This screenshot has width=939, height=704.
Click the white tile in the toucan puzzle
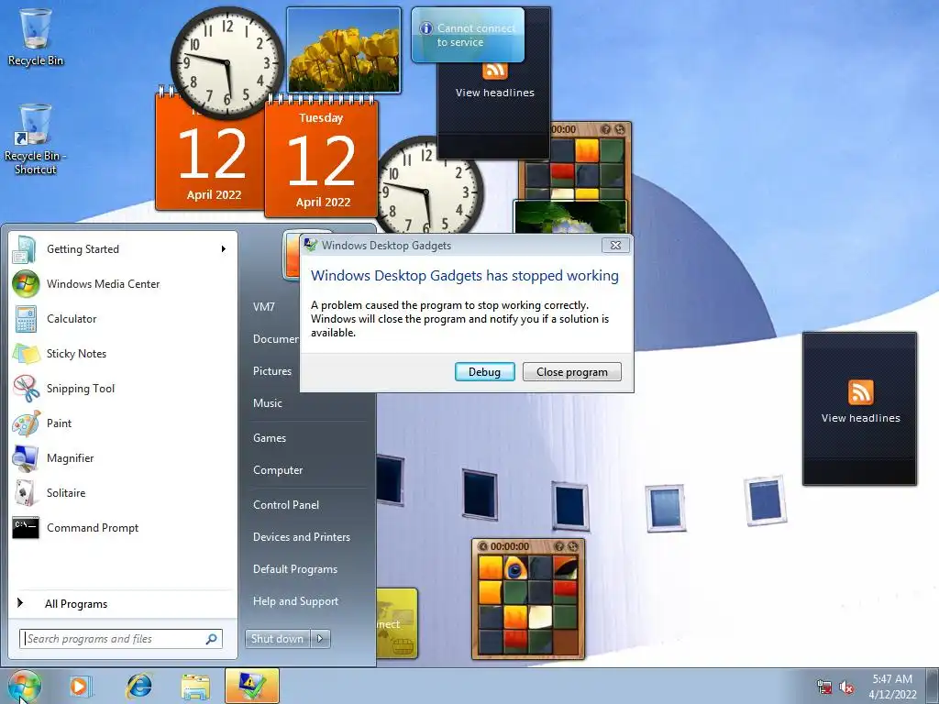click(539, 617)
